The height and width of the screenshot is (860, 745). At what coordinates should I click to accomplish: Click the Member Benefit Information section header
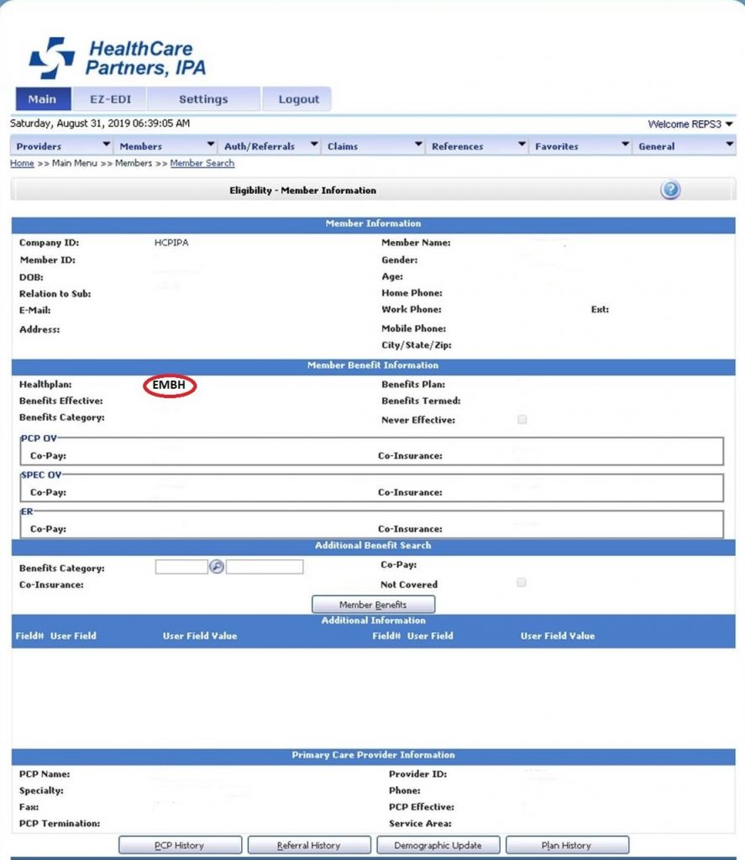(373, 365)
